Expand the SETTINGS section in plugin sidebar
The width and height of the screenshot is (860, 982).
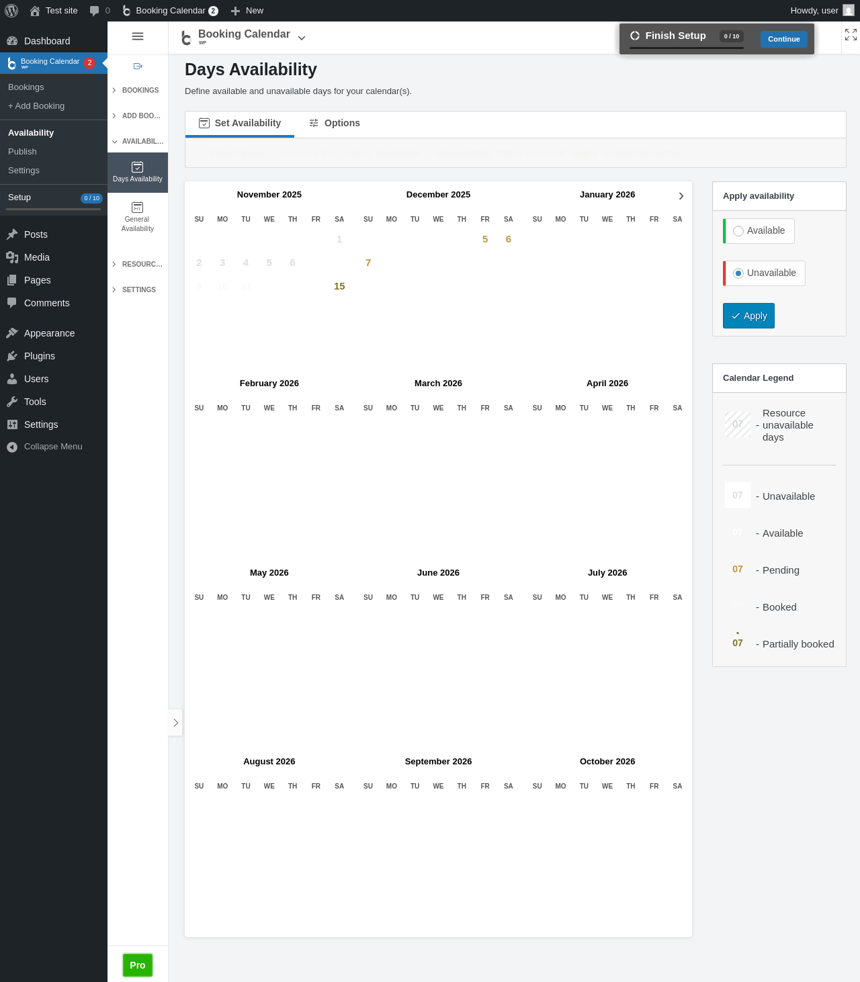pyautogui.click(x=138, y=289)
